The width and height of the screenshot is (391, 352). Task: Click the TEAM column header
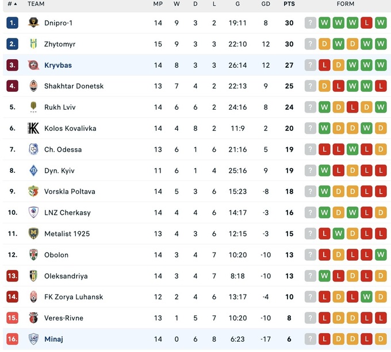36,4
